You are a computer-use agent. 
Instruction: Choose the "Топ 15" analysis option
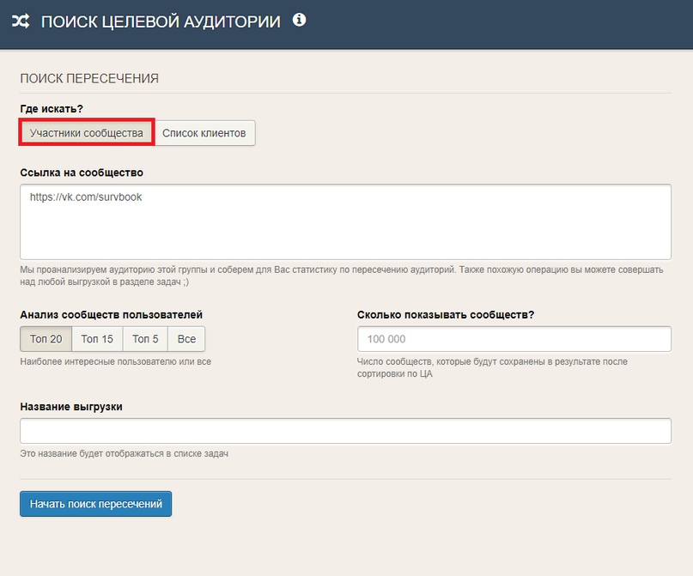pos(97,339)
